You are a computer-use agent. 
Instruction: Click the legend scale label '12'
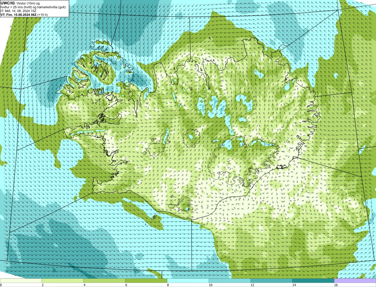(252, 285)
